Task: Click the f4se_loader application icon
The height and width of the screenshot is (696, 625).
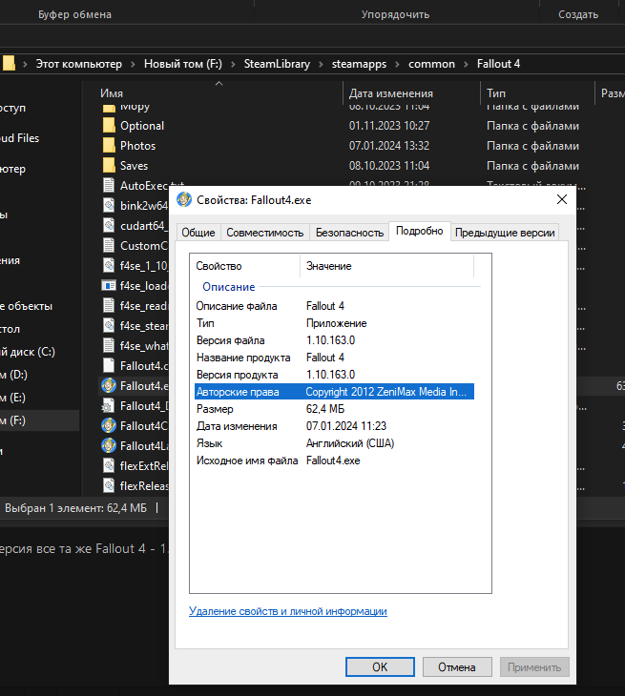Action: (x=109, y=285)
